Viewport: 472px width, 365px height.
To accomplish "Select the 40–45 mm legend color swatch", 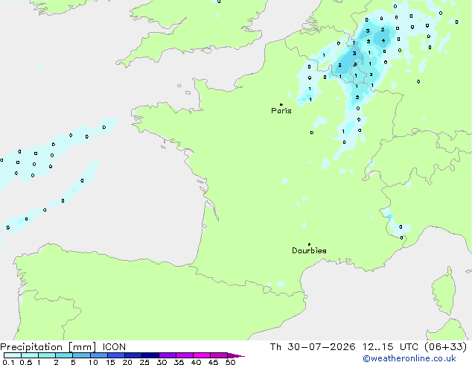I will pos(202,355).
